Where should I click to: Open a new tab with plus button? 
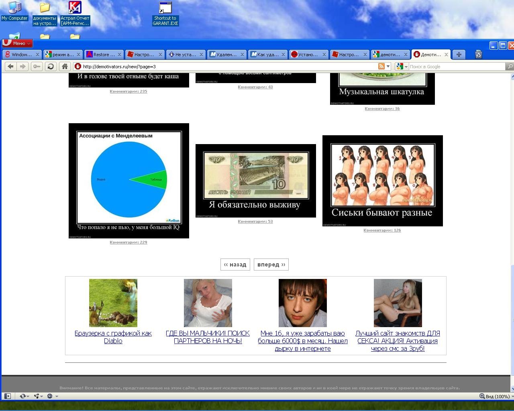click(x=459, y=55)
